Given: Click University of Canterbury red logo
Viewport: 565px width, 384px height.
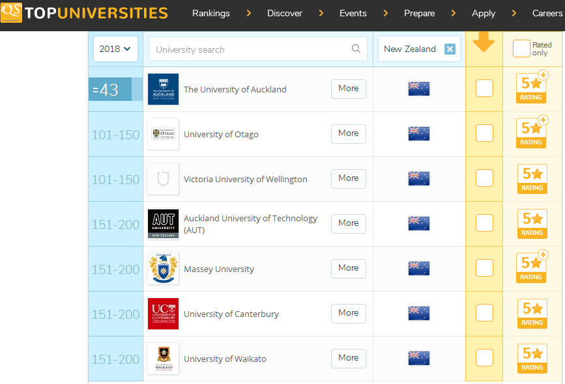Looking at the screenshot, I should tap(163, 314).
